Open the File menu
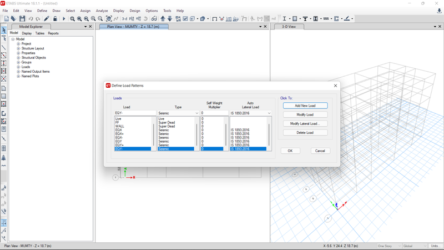The height and width of the screenshot is (250, 444). point(5,11)
